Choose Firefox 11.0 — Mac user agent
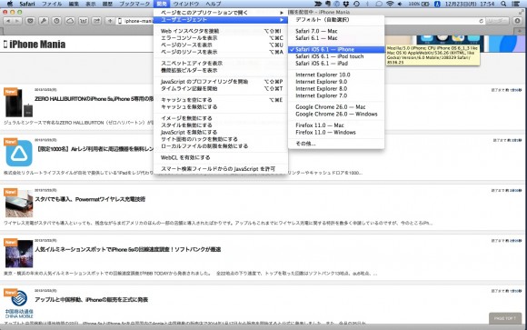 (x=336, y=125)
